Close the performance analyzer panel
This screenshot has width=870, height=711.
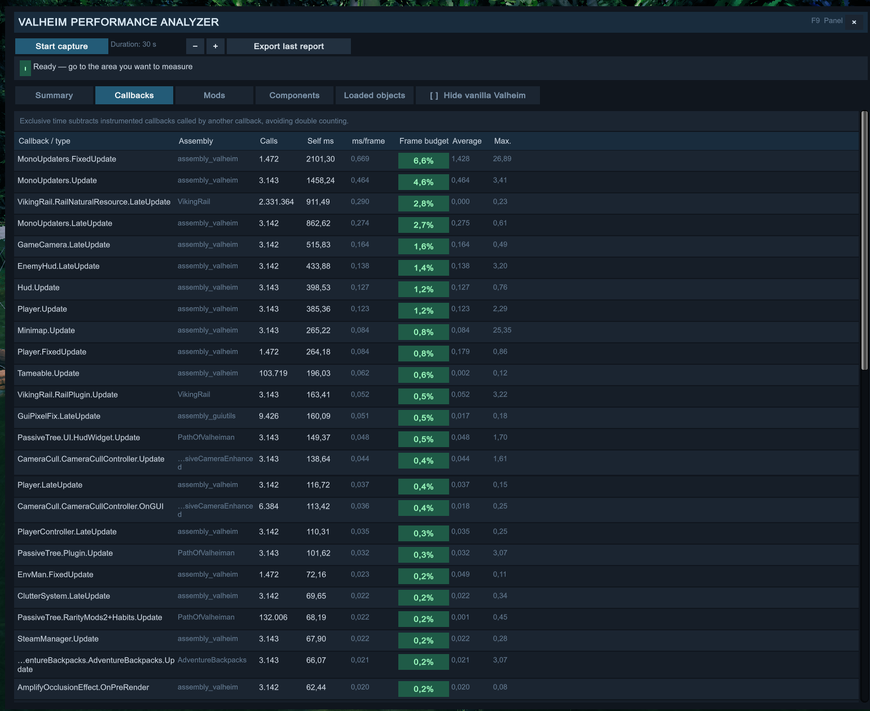point(854,22)
